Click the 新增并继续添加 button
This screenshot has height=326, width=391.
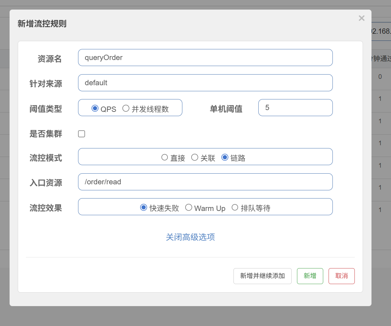[262, 276]
